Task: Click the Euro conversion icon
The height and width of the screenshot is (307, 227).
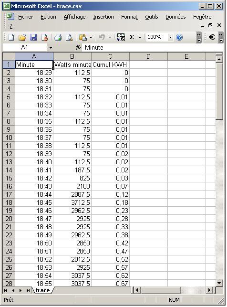Action: coord(121,37)
